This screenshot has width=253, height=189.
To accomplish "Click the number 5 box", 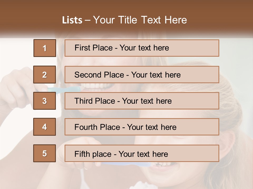I will 45,153.
